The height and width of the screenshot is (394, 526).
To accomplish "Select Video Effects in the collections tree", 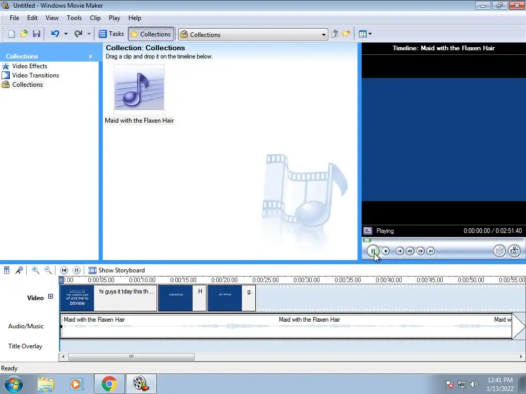I will pos(29,66).
